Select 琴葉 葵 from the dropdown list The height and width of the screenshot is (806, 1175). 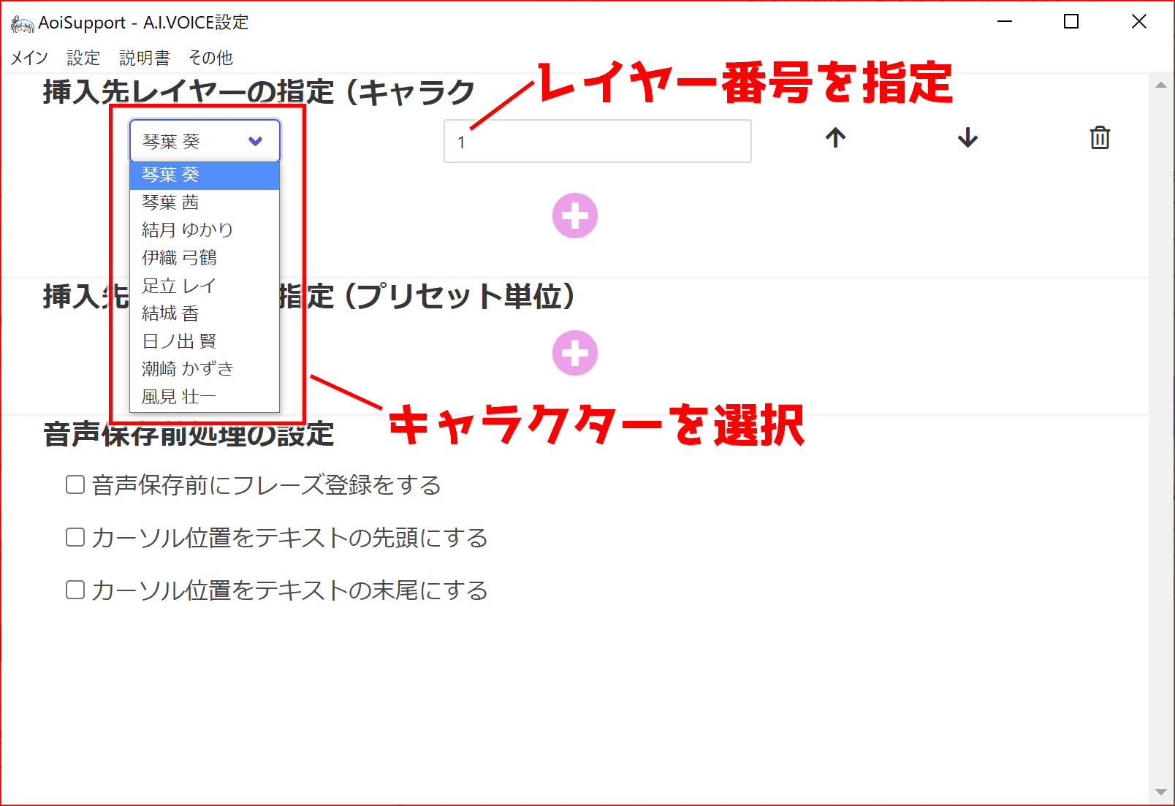(205, 175)
